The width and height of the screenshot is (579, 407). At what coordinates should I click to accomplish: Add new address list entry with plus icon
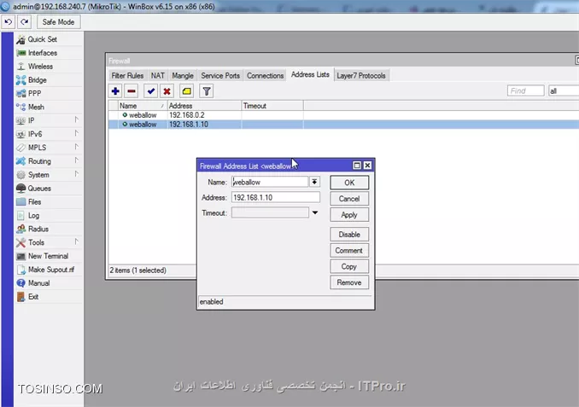(115, 91)
